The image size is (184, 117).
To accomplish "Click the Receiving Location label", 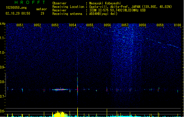I will click(68, 7).
